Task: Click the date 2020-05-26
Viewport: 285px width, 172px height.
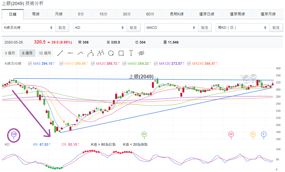Action: [14, 42]
